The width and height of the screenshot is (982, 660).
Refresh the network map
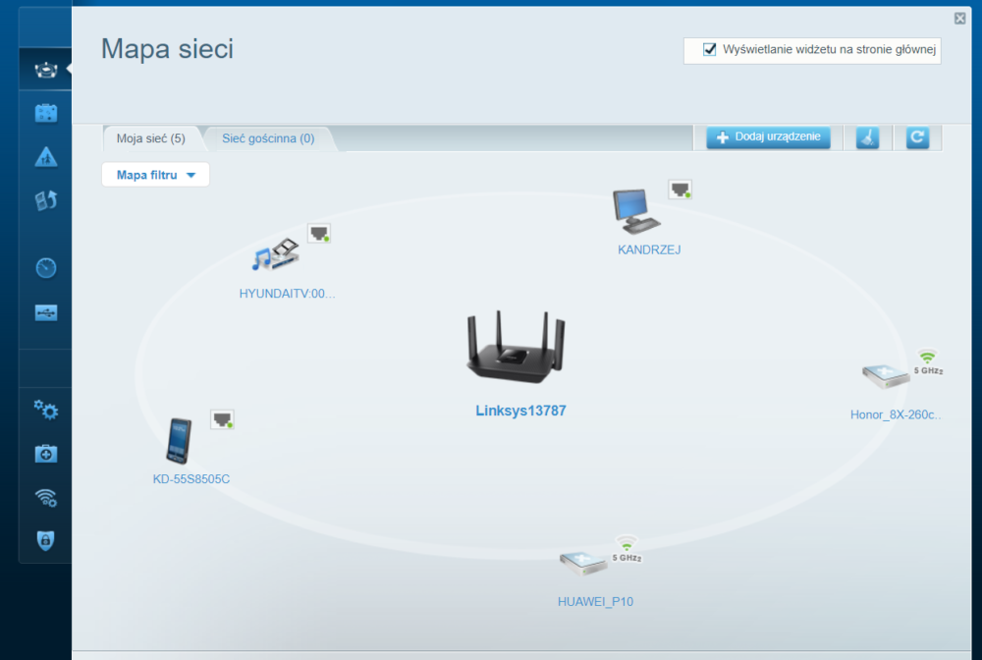pyautogui.click(x=917, y=137)
